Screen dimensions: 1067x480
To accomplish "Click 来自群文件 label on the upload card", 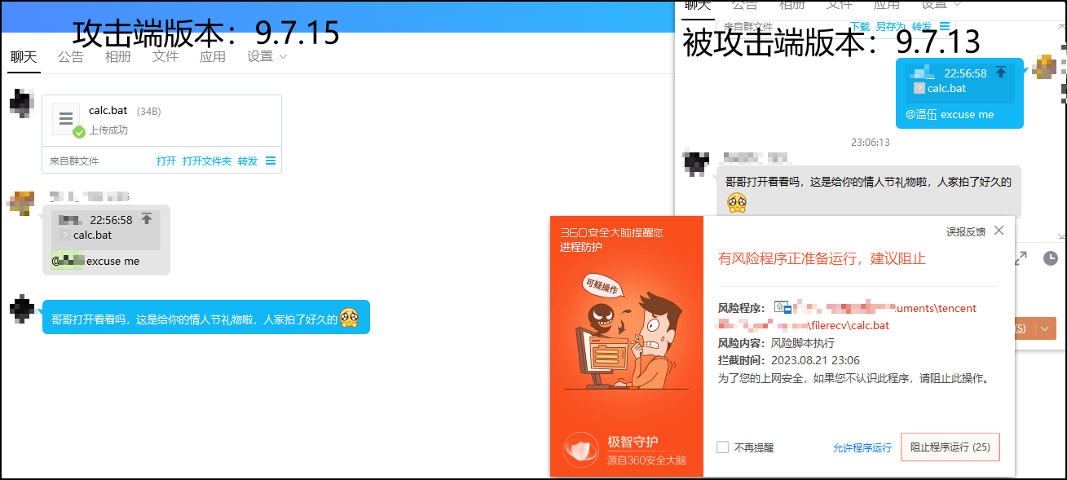I will point(74,161).
